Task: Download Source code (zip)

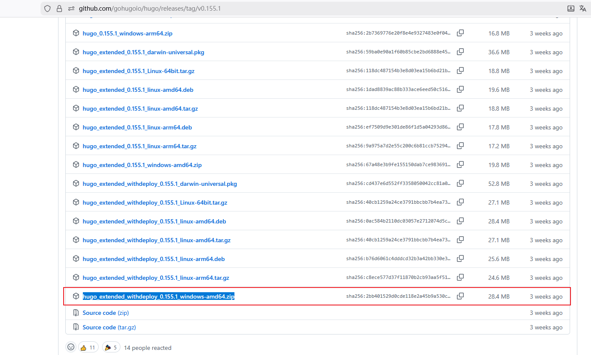Action: (105, 313)
